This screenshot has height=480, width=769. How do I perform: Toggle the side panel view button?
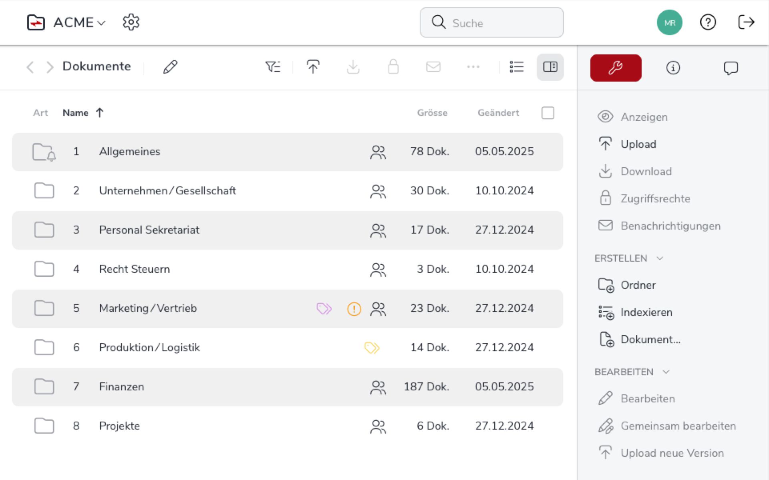pyautogui.click(x=550, y=67)
